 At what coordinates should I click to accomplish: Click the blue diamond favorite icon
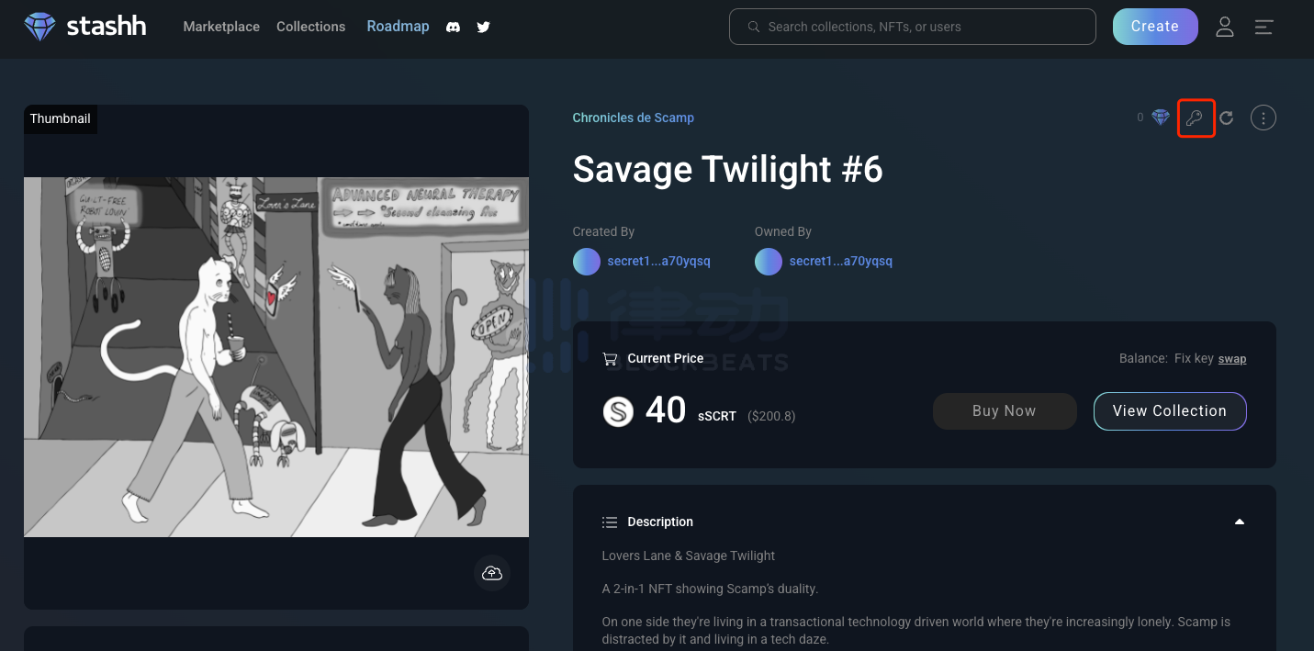point(1161,118)
